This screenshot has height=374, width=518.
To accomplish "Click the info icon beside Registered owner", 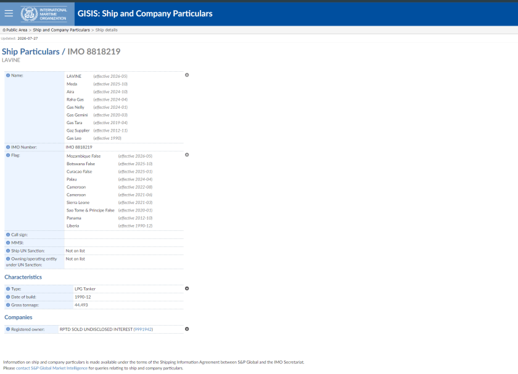I will coord(8,329).
